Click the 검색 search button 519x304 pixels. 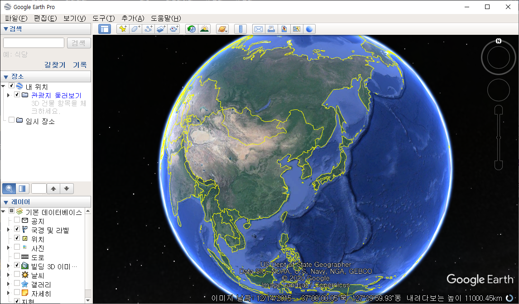(79, 43)
